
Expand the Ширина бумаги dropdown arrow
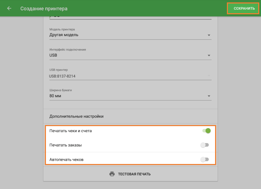[209, 96]
